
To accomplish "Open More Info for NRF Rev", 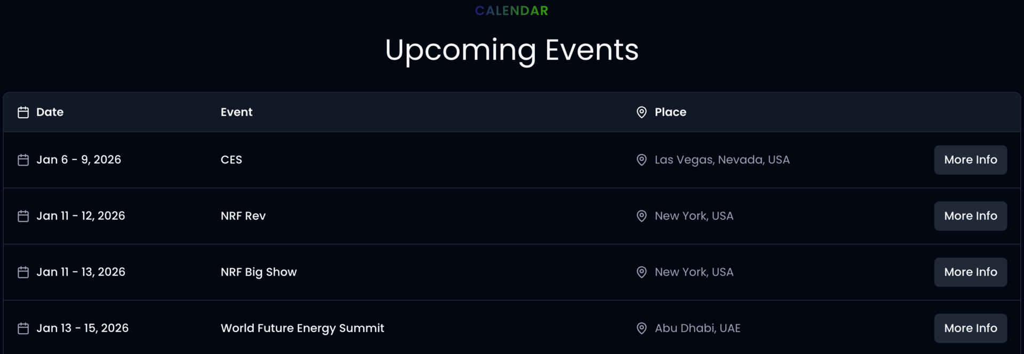I will pyautogui.click(x=970, y=216).
